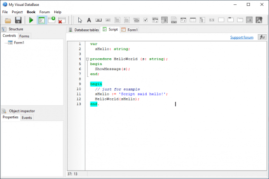Pick the Label tool marked with letter A
The width and height of the screenshot is (269, 179).
[x=89, y=20]
